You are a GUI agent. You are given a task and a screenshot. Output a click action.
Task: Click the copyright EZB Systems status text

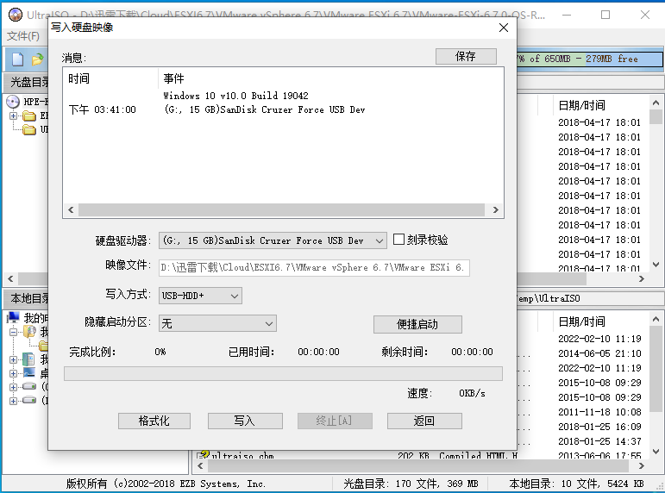coord(166,484)
